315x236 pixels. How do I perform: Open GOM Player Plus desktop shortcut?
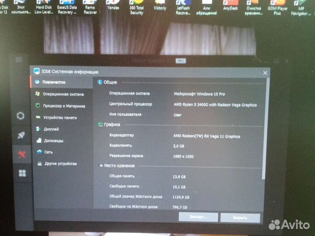pyautogui.click(x=277, y=8)
